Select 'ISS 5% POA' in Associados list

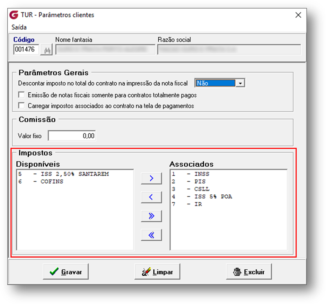229,196
